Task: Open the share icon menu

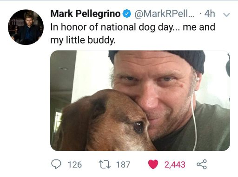Action: [x=202, y=164]
